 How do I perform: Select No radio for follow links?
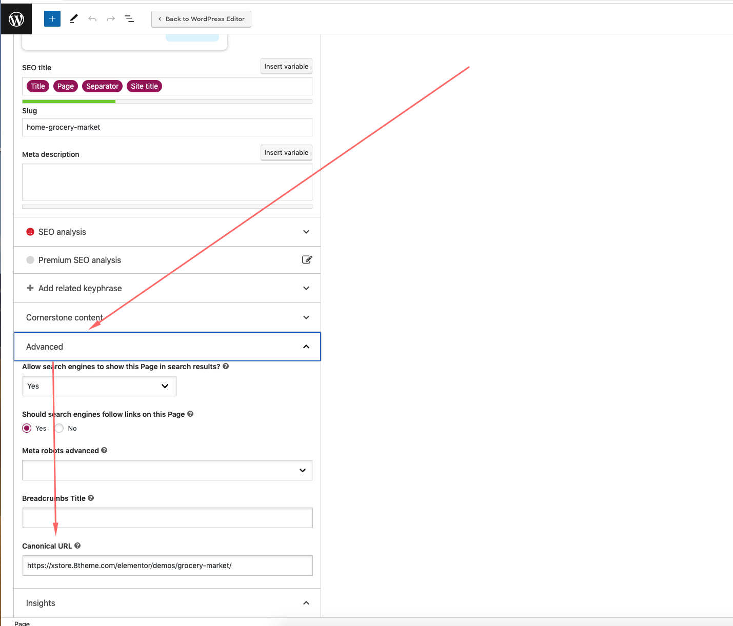coord(60,428)
